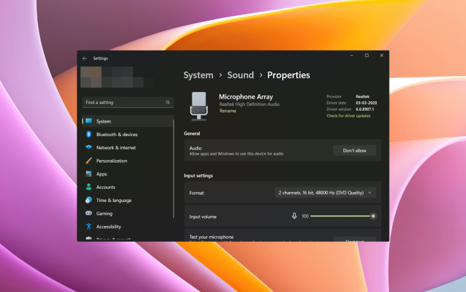Close the Settings window
This screenshot has height=292, width=466.
coord(381,55)
